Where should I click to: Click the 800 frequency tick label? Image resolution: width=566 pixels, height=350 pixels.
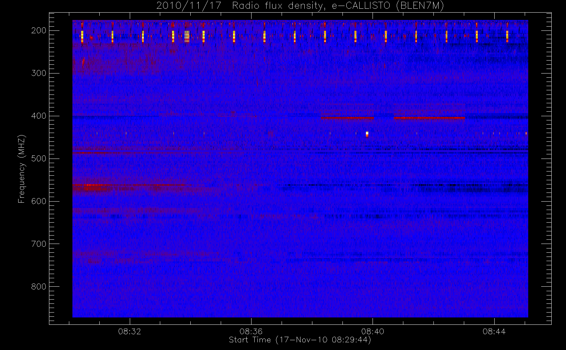tap(39, 287)
